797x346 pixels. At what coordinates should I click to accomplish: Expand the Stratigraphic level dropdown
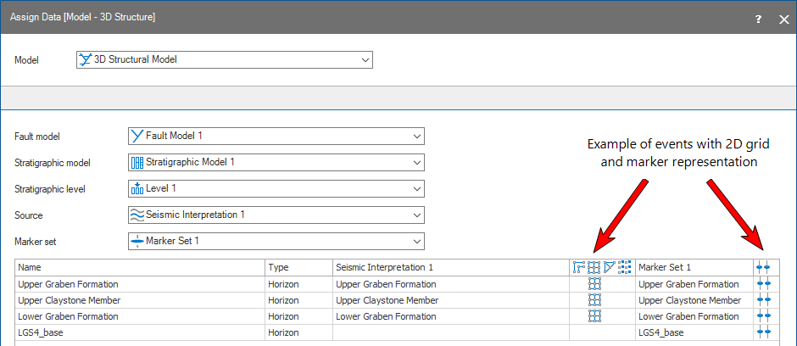415,189
